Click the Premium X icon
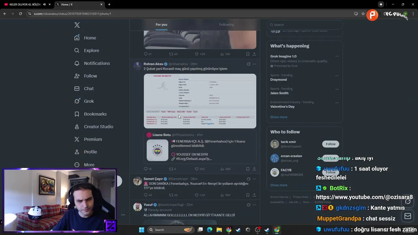The width and height of the screenshot is (418, 235). (77, 139)
